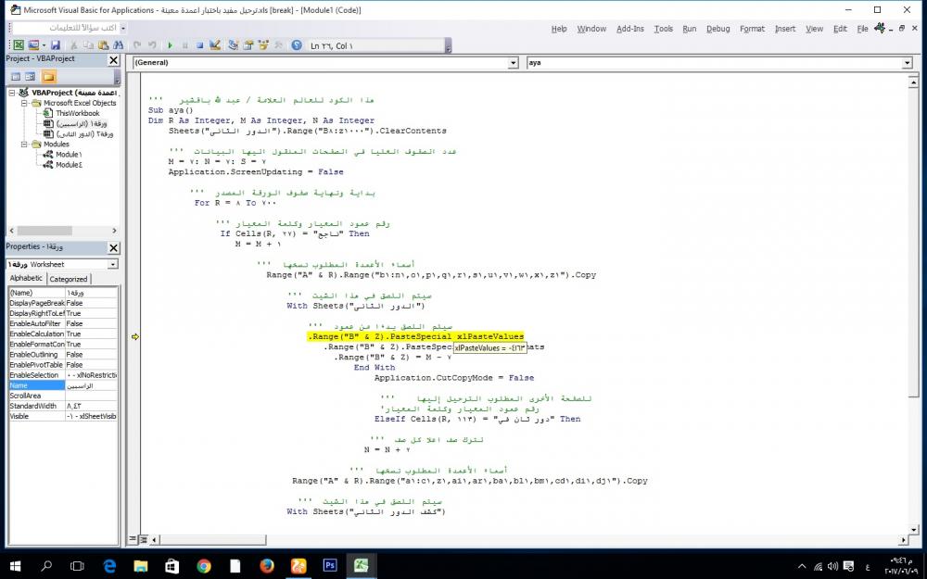Select Module1 in project tree

click(x=70, y=154)
